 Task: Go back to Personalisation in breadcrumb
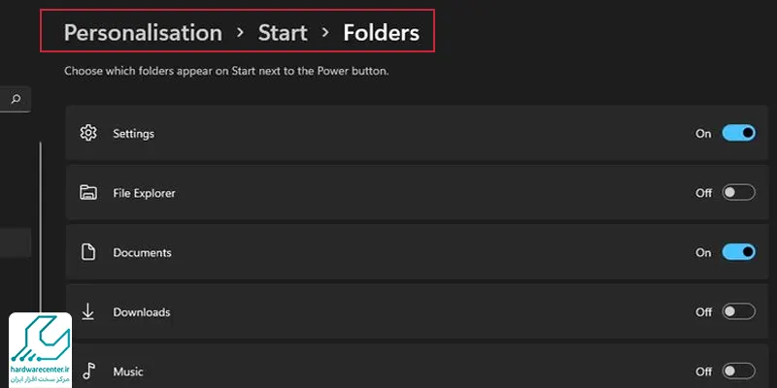(x=143, y=33)
